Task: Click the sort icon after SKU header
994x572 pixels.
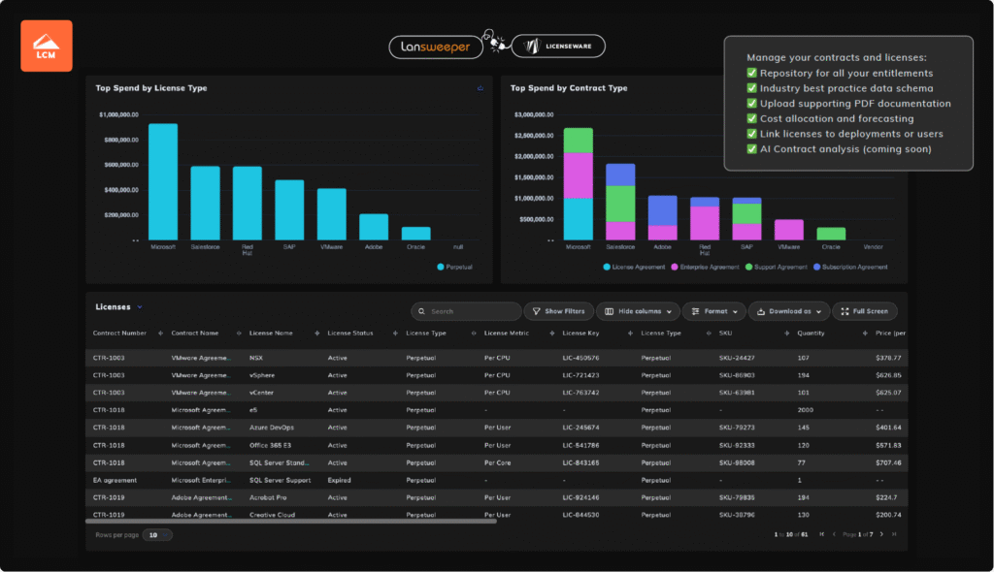Action: 786,334
